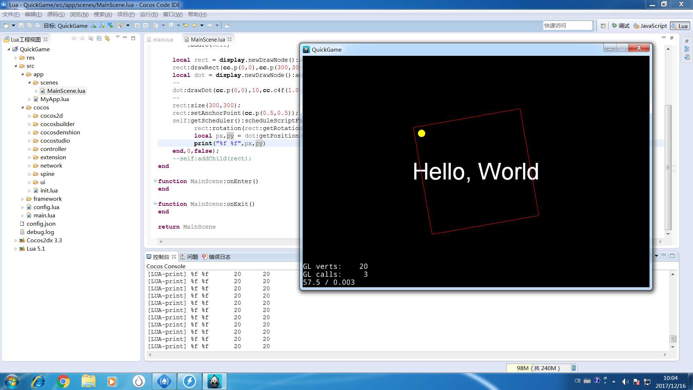
Task: Open the Next Annotation dropdown arrow
Action: coord(163,26)
